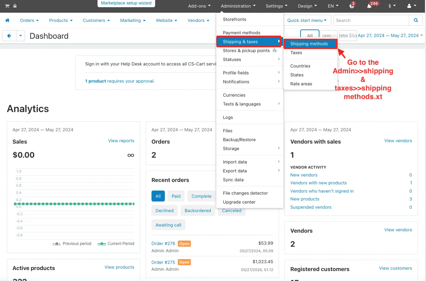Expand the Quick start menu dropdown
The width and height of the screenshot is (426, 281).
pyautogui.click(x=307, y=20)
